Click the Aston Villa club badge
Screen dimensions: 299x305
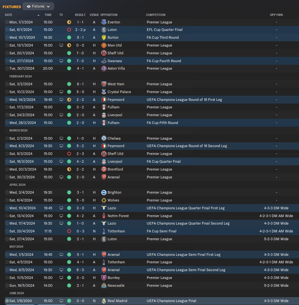[104, 68]
